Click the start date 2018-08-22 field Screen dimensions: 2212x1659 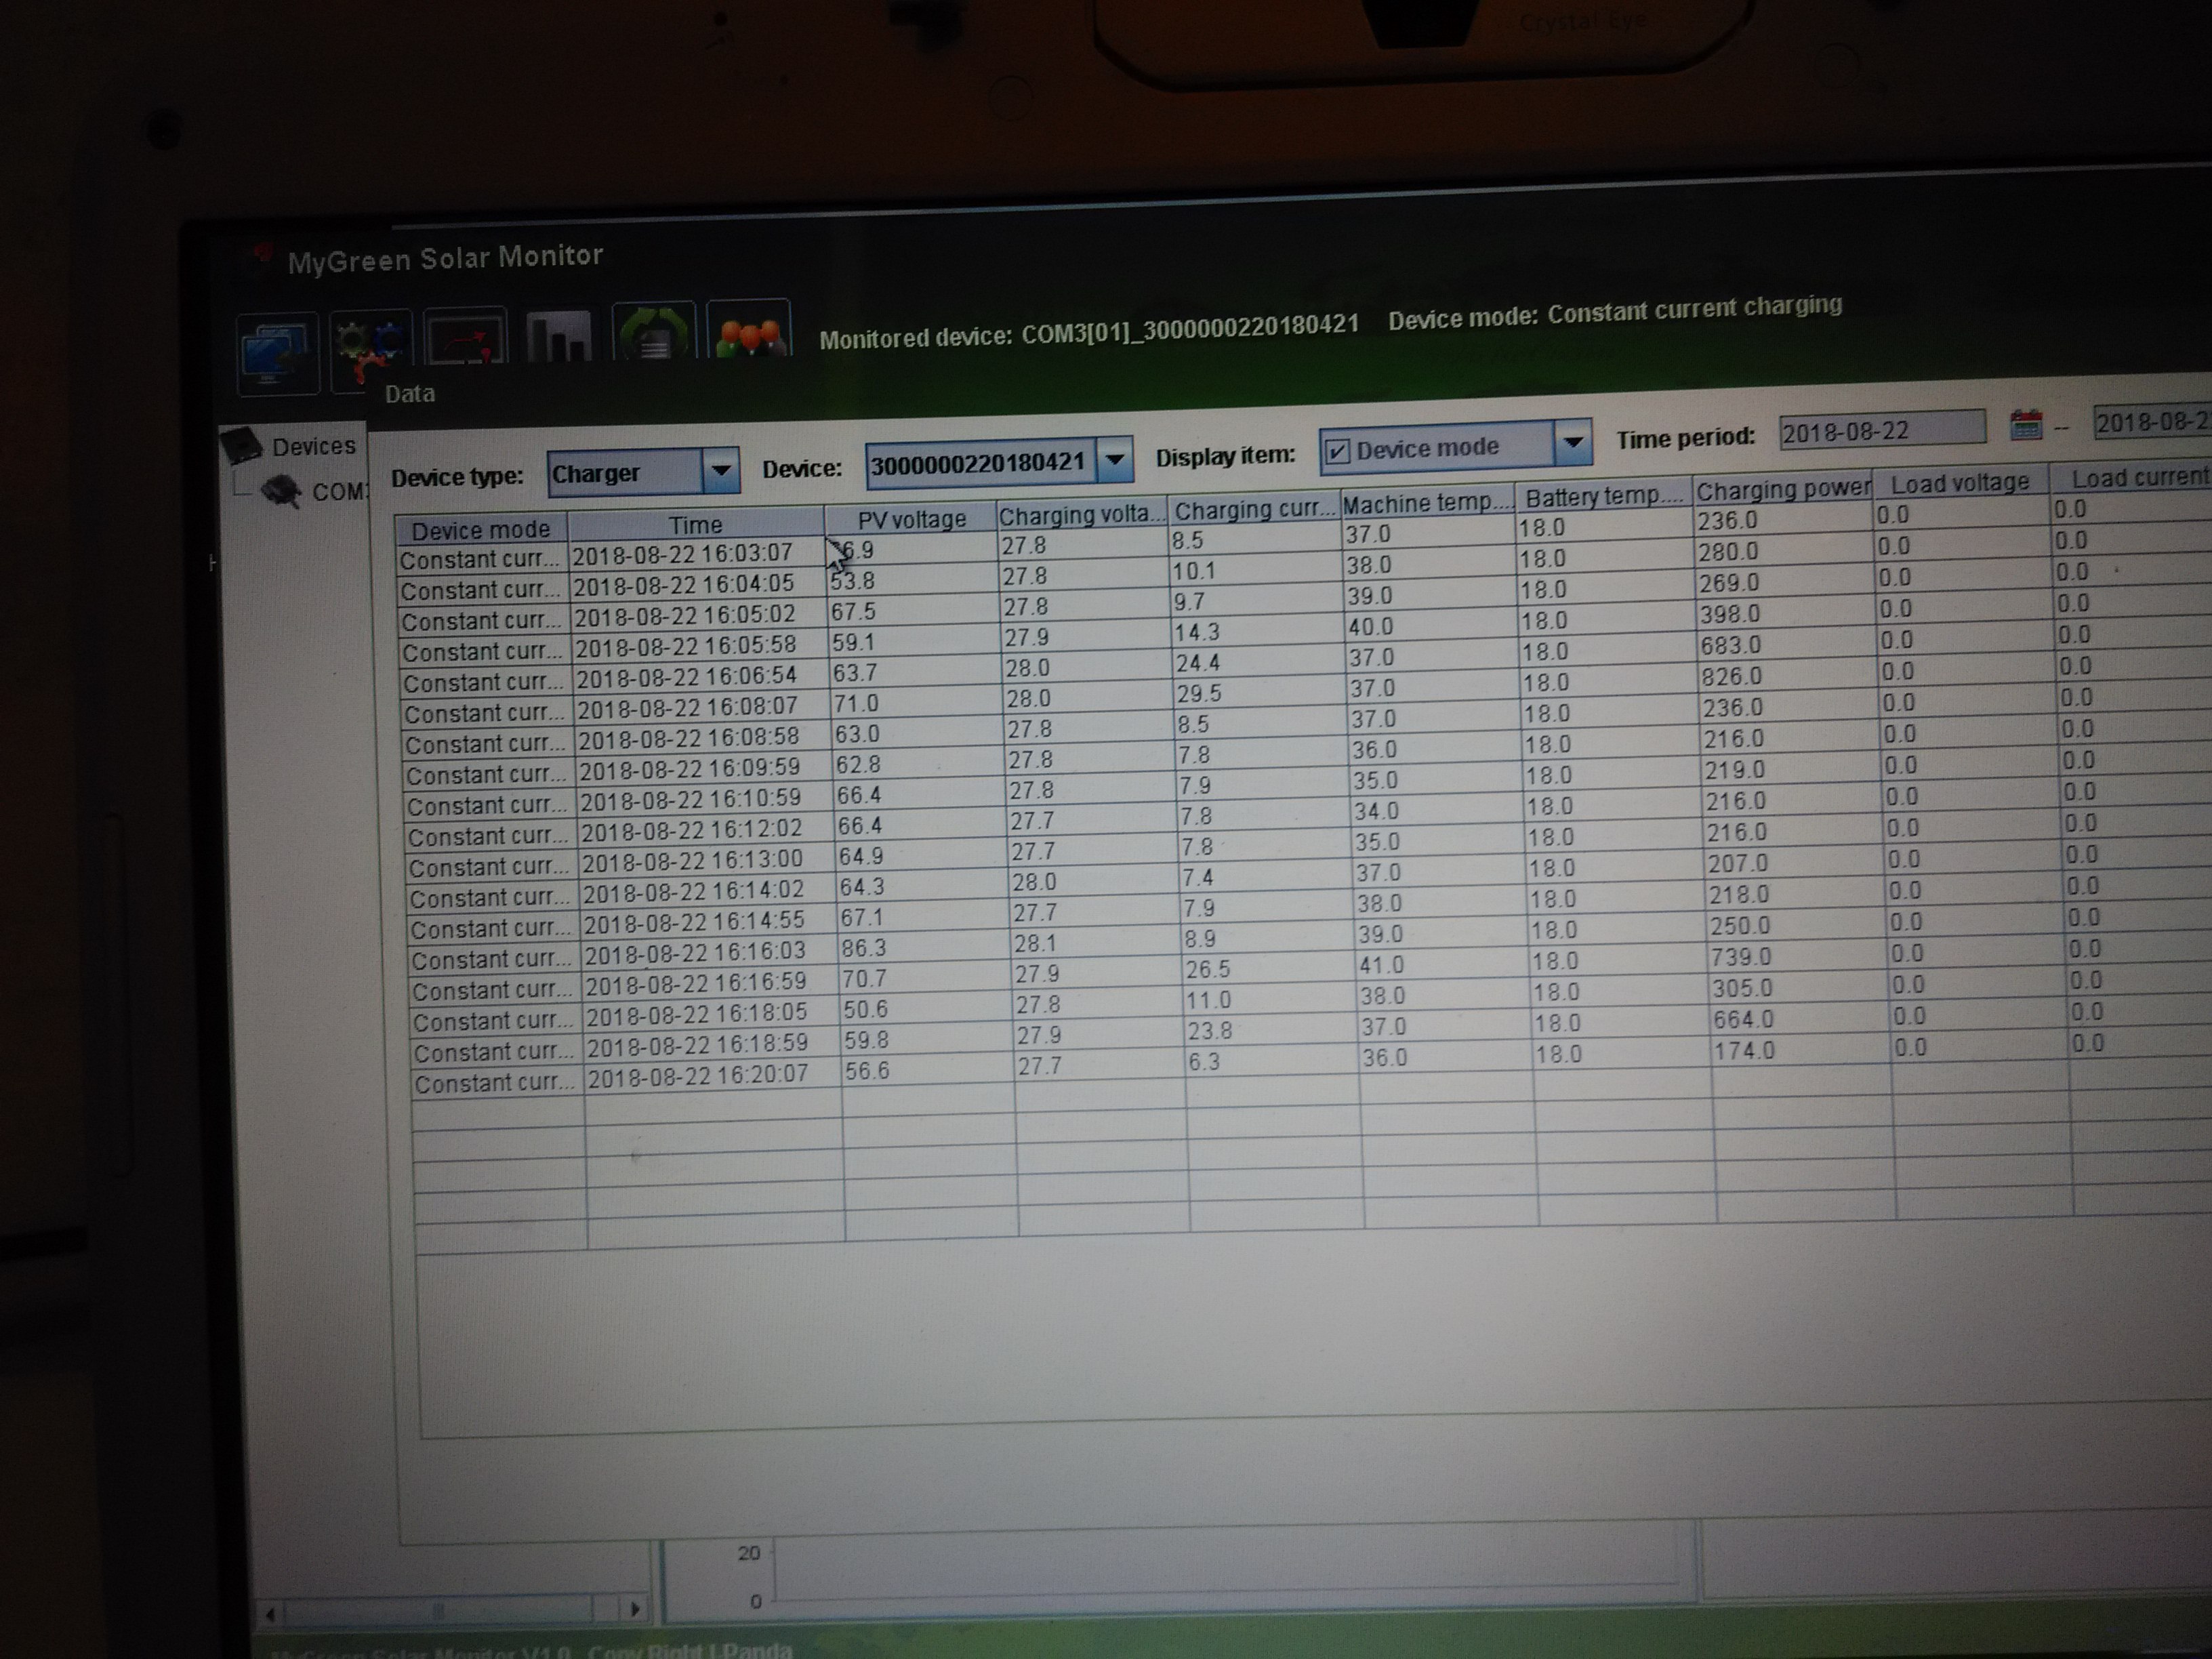(x=1880, y=430)
